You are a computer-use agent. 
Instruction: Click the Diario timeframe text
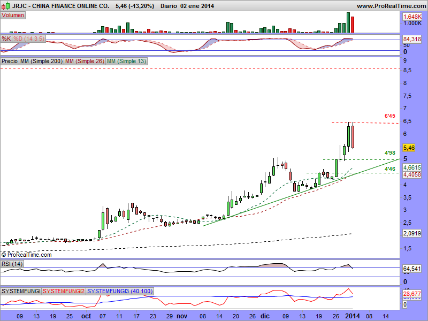(169, 6)
